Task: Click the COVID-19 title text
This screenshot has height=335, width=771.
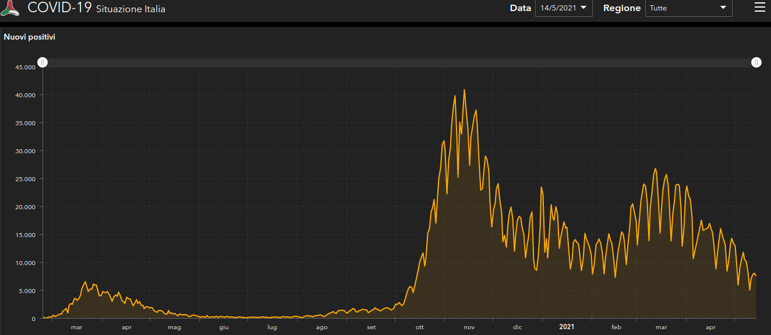Action: pos(60,8)
